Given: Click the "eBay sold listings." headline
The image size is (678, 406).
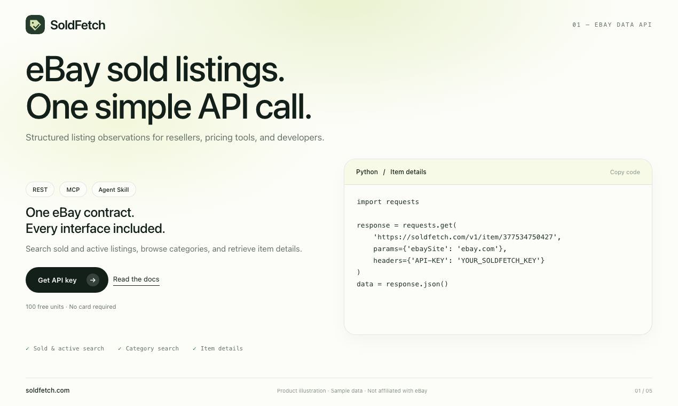Looking at the screenshot, I should click(155, 70).
